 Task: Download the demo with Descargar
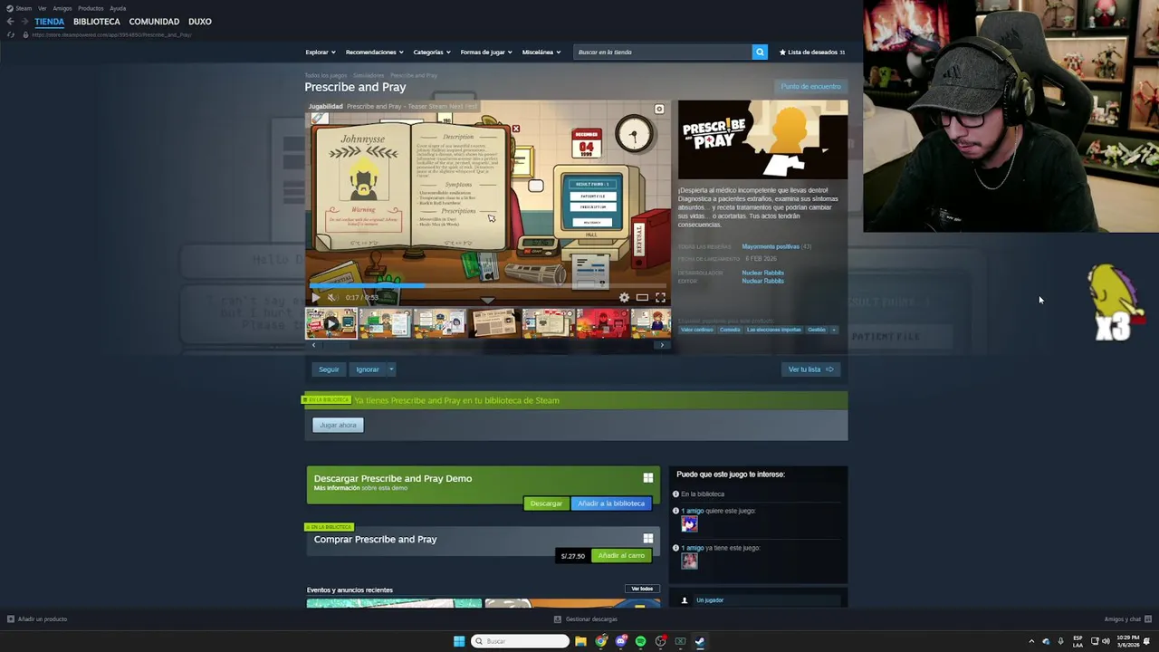546,503
